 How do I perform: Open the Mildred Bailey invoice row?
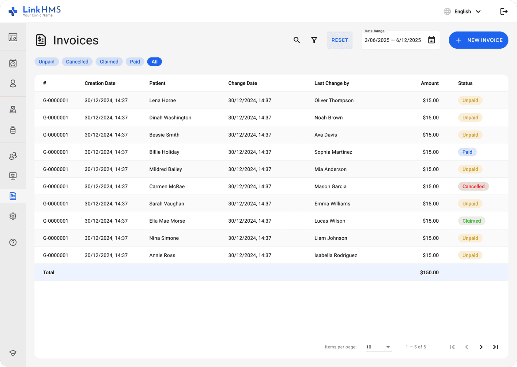271,169
